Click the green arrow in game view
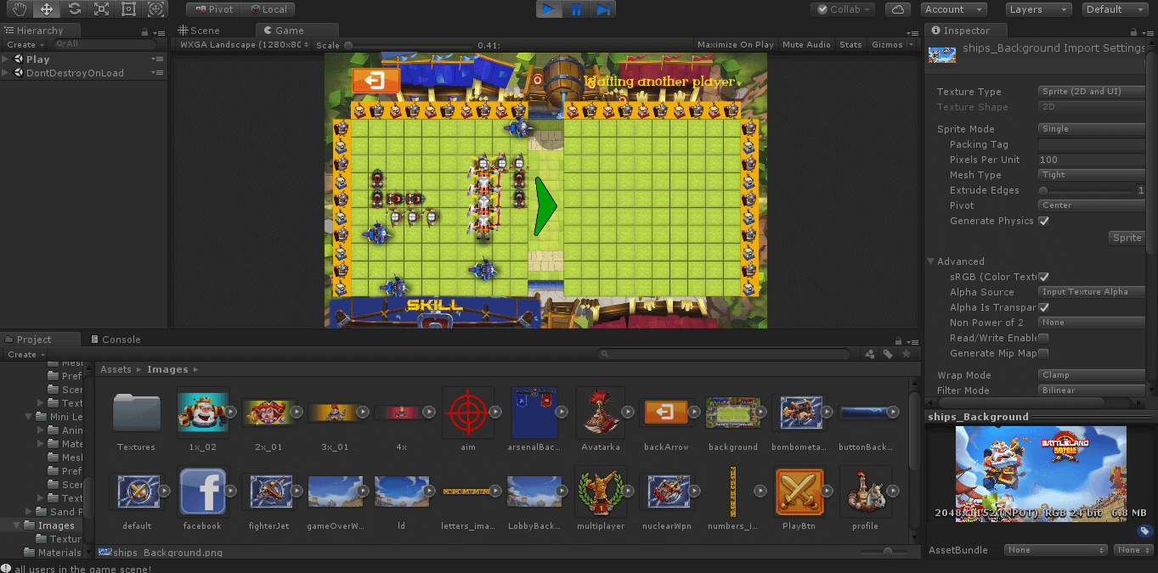The image size is (1158, 573). (545, 206)
